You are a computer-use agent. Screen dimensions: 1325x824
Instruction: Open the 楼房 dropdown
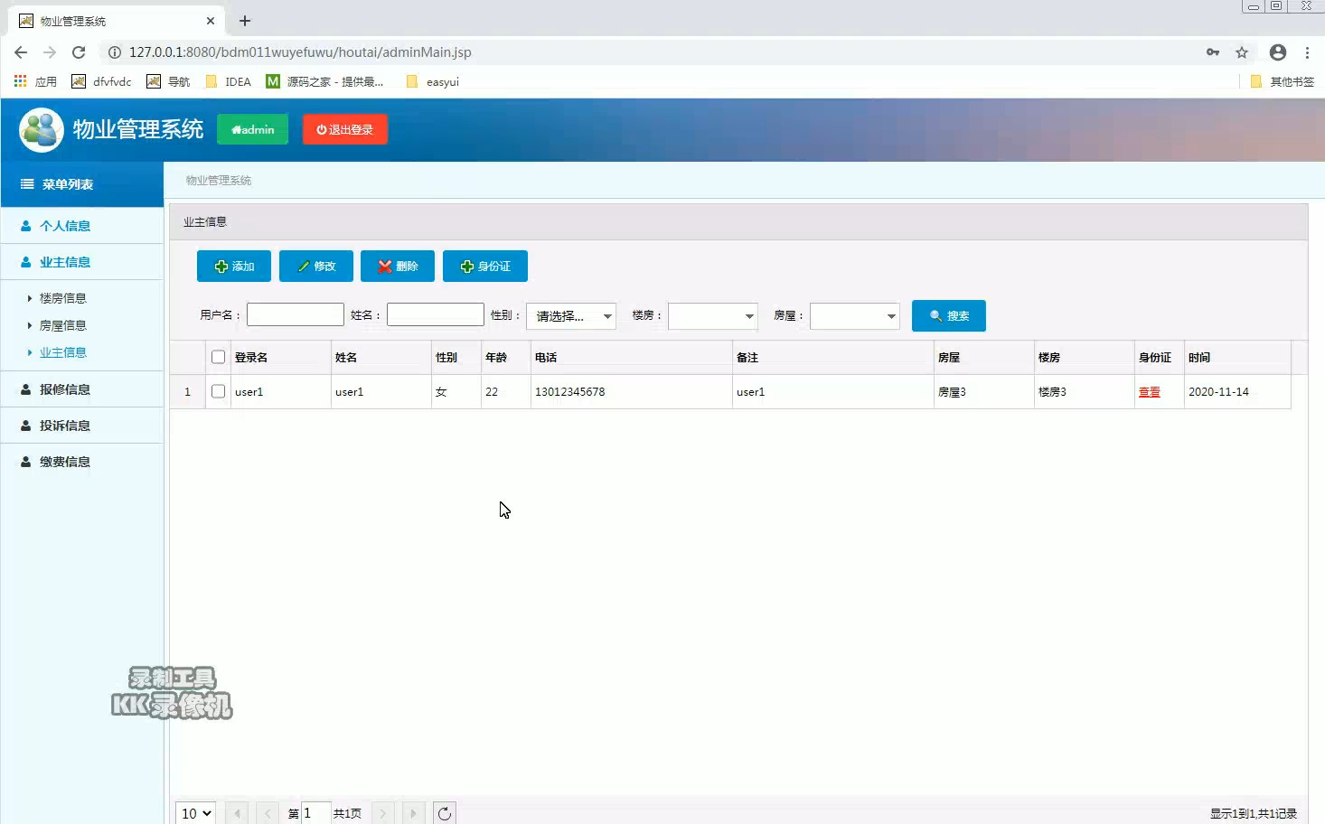tap(713, 316)
